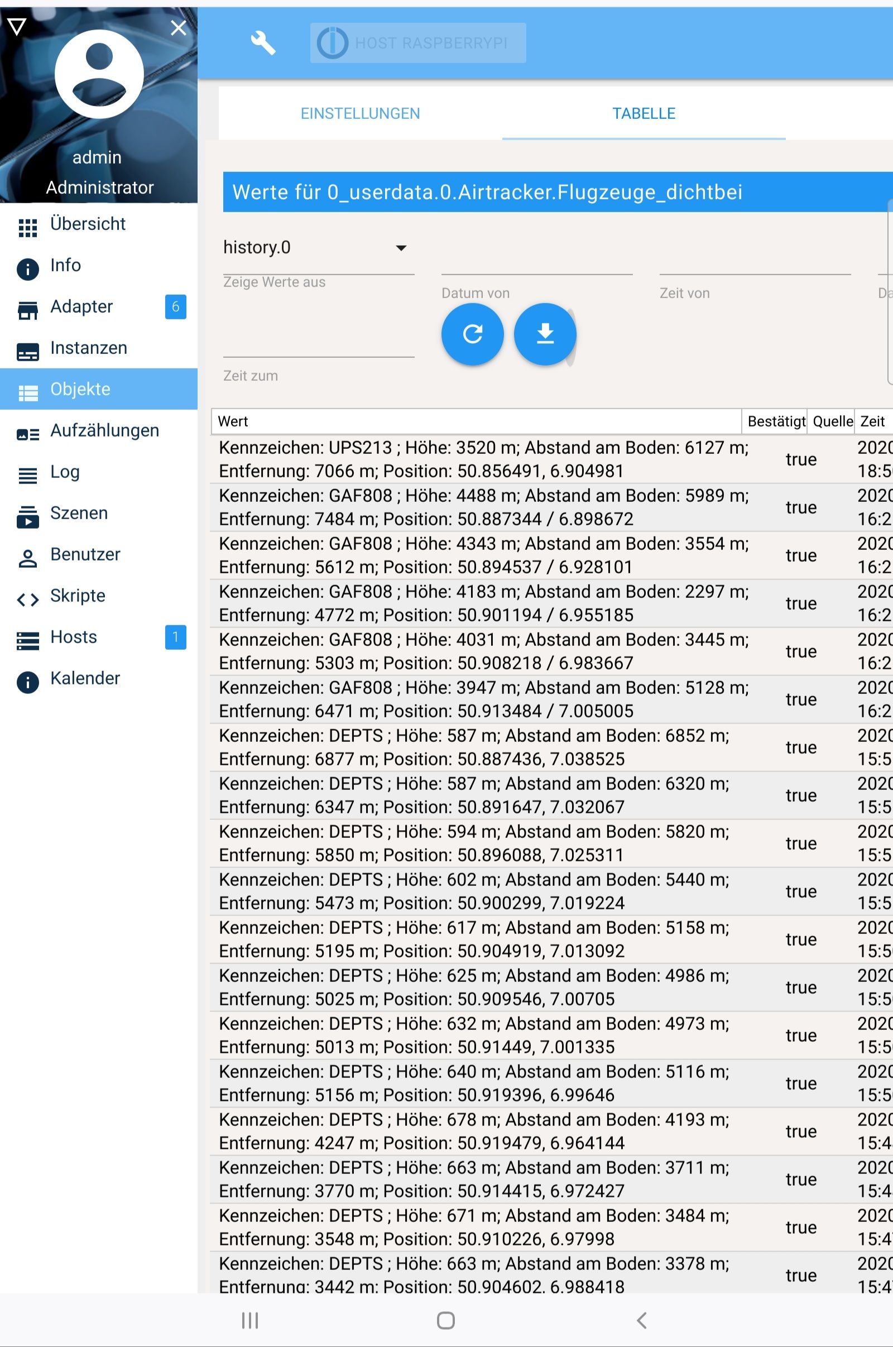Download the history values

click(545, 334)
